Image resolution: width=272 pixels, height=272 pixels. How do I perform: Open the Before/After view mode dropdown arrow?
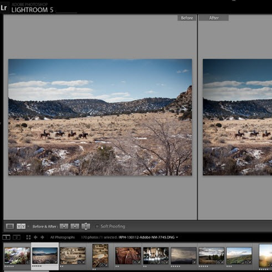point(28,226)
